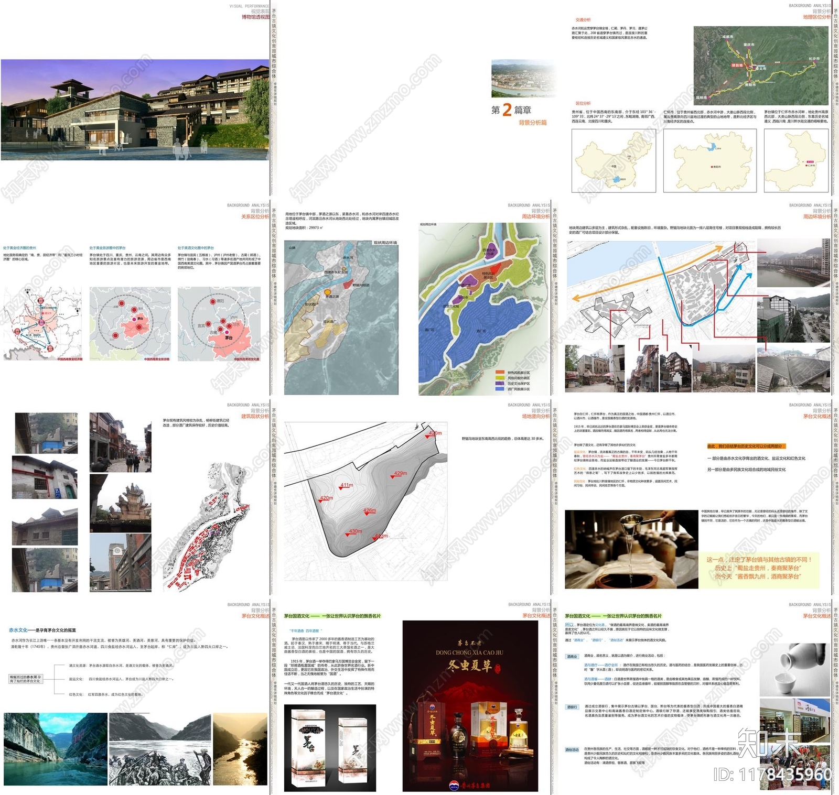Open the '中国西南黄金经济圈' map
The width and height of the screenshot is (839, 795).
coord(43,323)
